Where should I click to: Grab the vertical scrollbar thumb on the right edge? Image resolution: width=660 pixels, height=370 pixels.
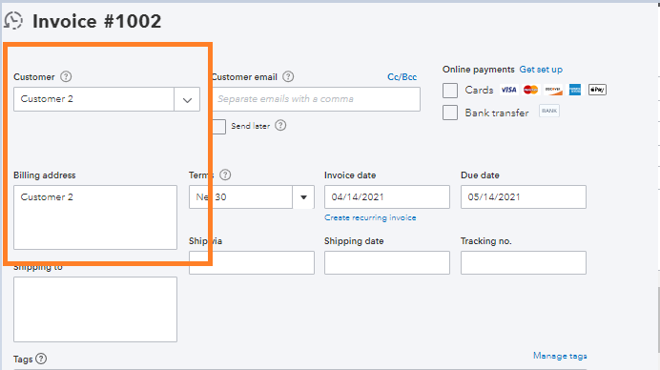click(659, 319)
